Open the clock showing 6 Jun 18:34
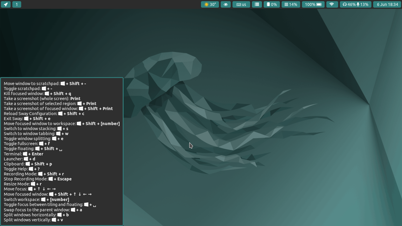 coord(387,4)
